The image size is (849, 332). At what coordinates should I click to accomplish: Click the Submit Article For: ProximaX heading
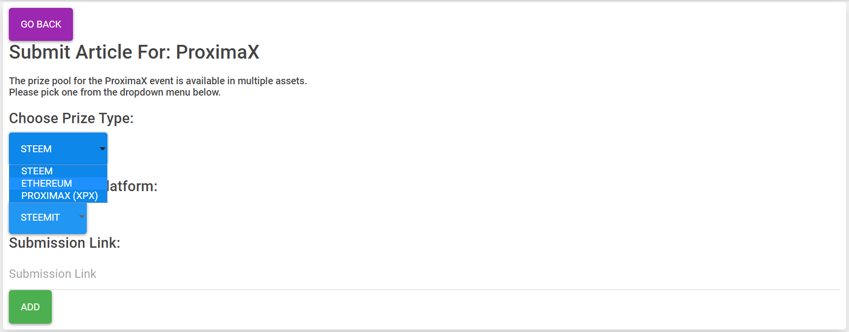(x=134, y=52)
